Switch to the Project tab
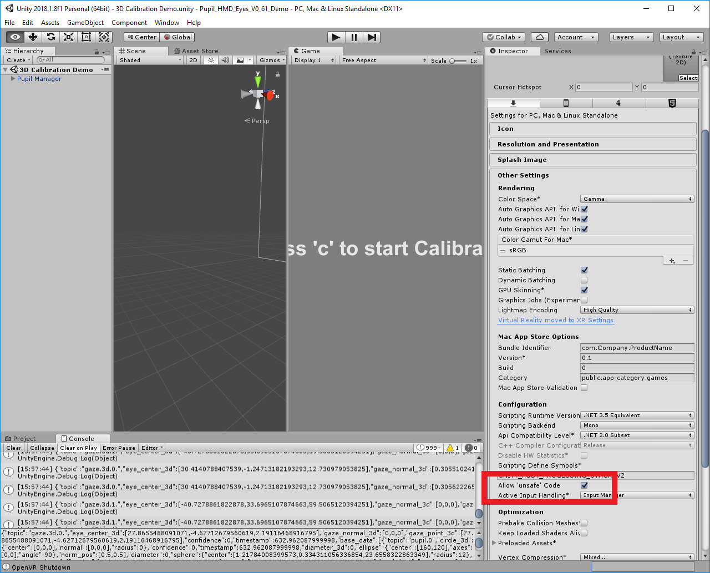The image size is (710, 573). point(21,439)
